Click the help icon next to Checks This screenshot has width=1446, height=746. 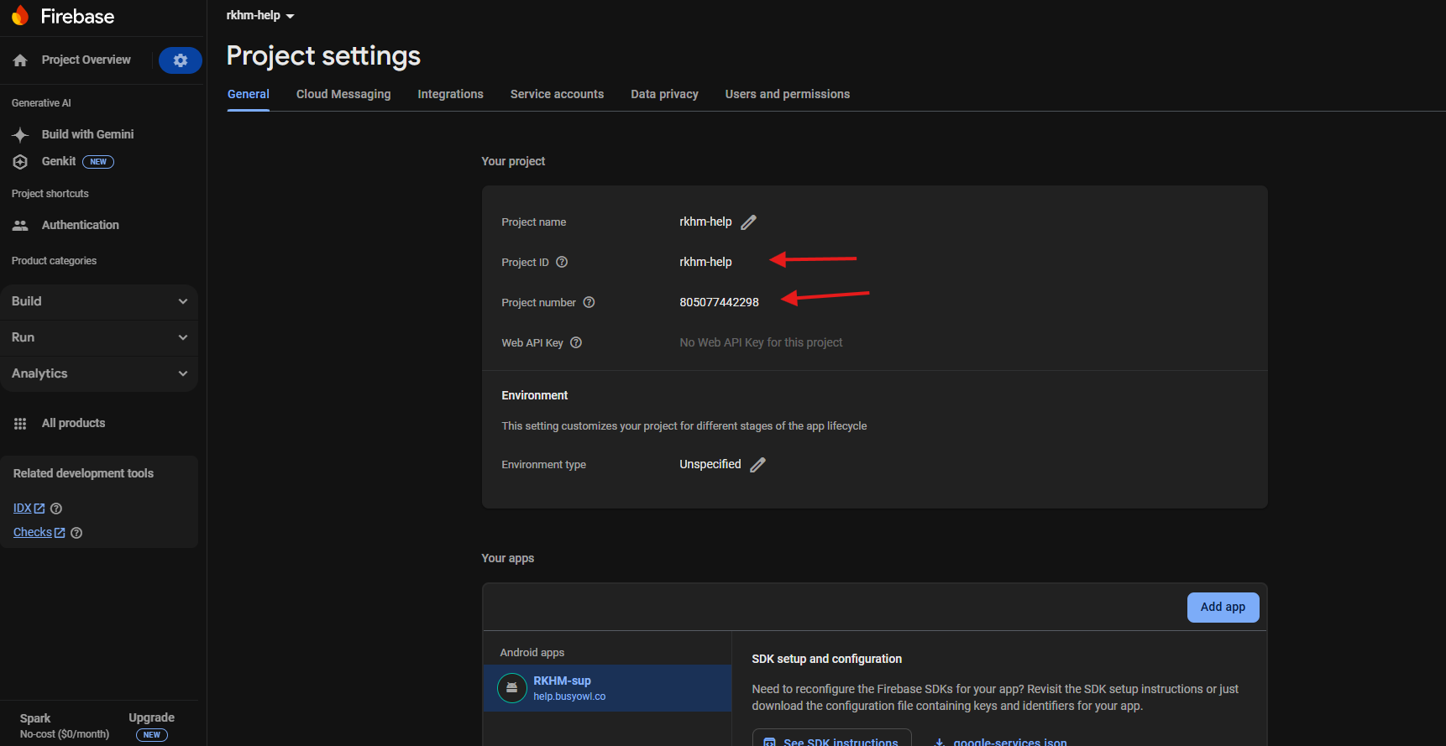tap(76, 533)
